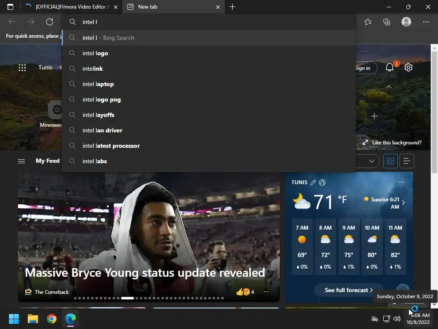
Task: Reload the page with refresh icon
Action: pyautogui.click(x=50, y=22)
